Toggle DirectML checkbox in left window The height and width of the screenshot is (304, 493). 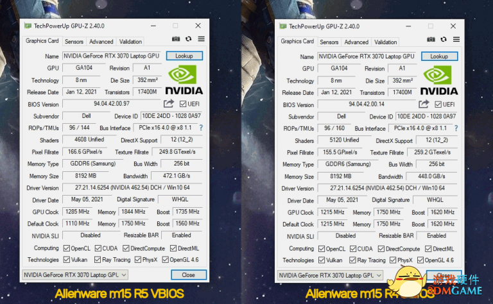point(173,248)
